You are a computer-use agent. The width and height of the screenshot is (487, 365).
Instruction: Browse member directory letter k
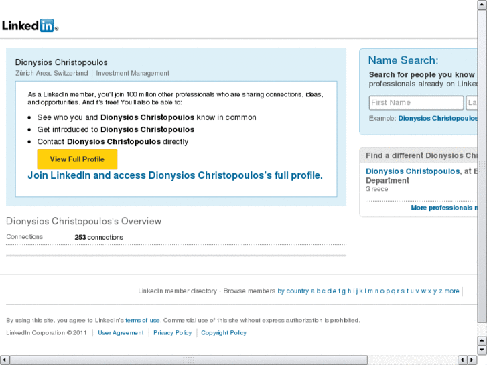click(361, 291)
